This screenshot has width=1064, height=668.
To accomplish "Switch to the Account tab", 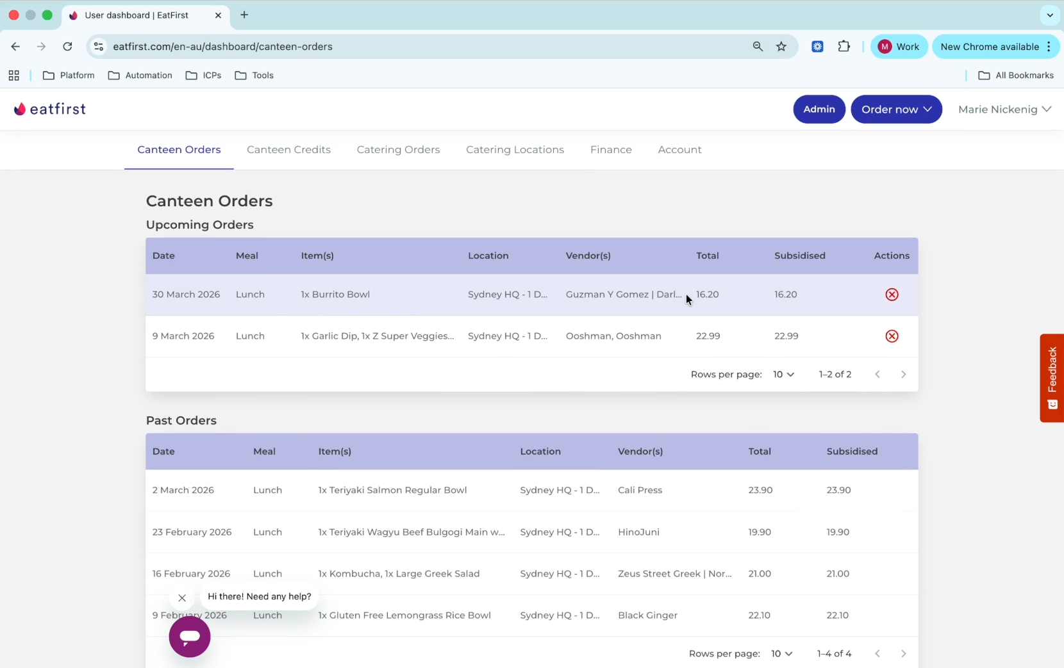I will click(x=679, y=150).
